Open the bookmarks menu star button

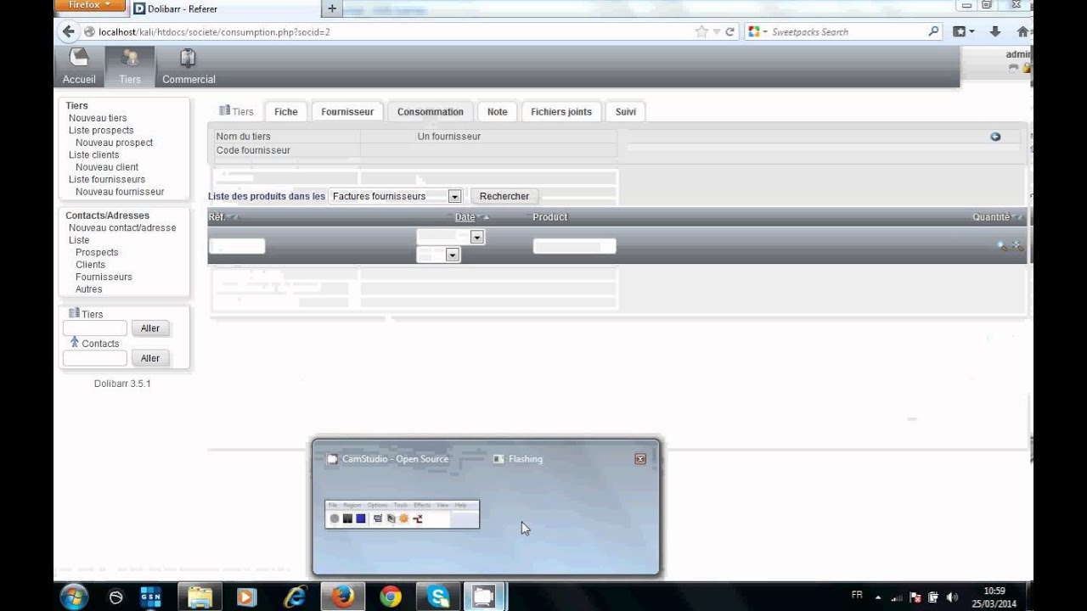tap(963, 31)
